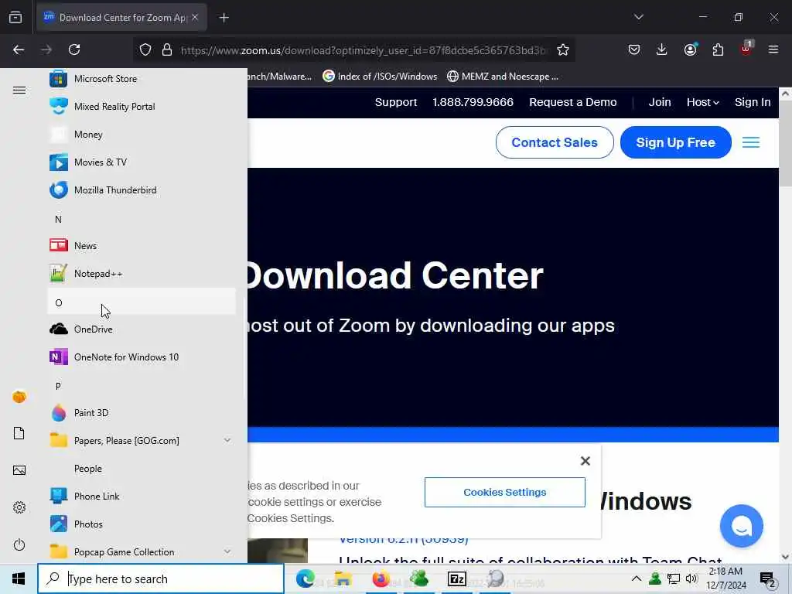The image size is (792, 594).
Task: Open the Zoom chat bubble
Action: pyautogui.click(x=741, y=526)
